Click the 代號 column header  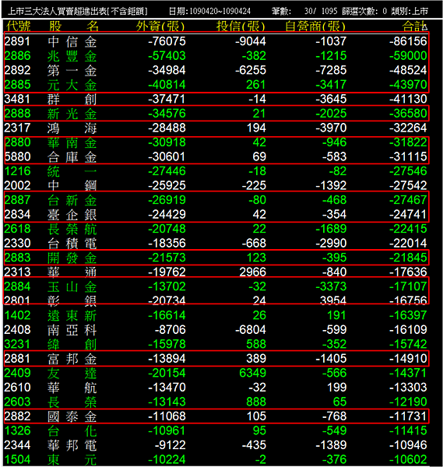[18, 26]
